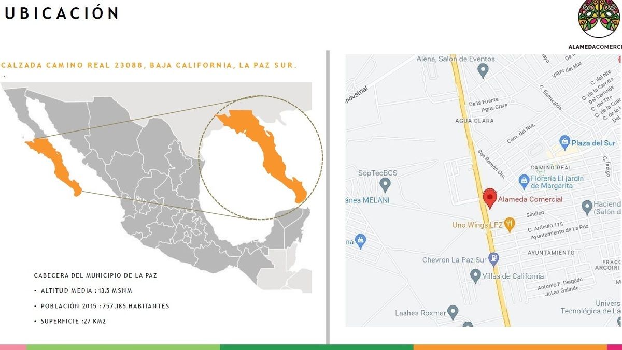Click the dark green segment of bottom color bar
Image resolution: width=622 pixels, height=350 pixels.
point(316,347)
